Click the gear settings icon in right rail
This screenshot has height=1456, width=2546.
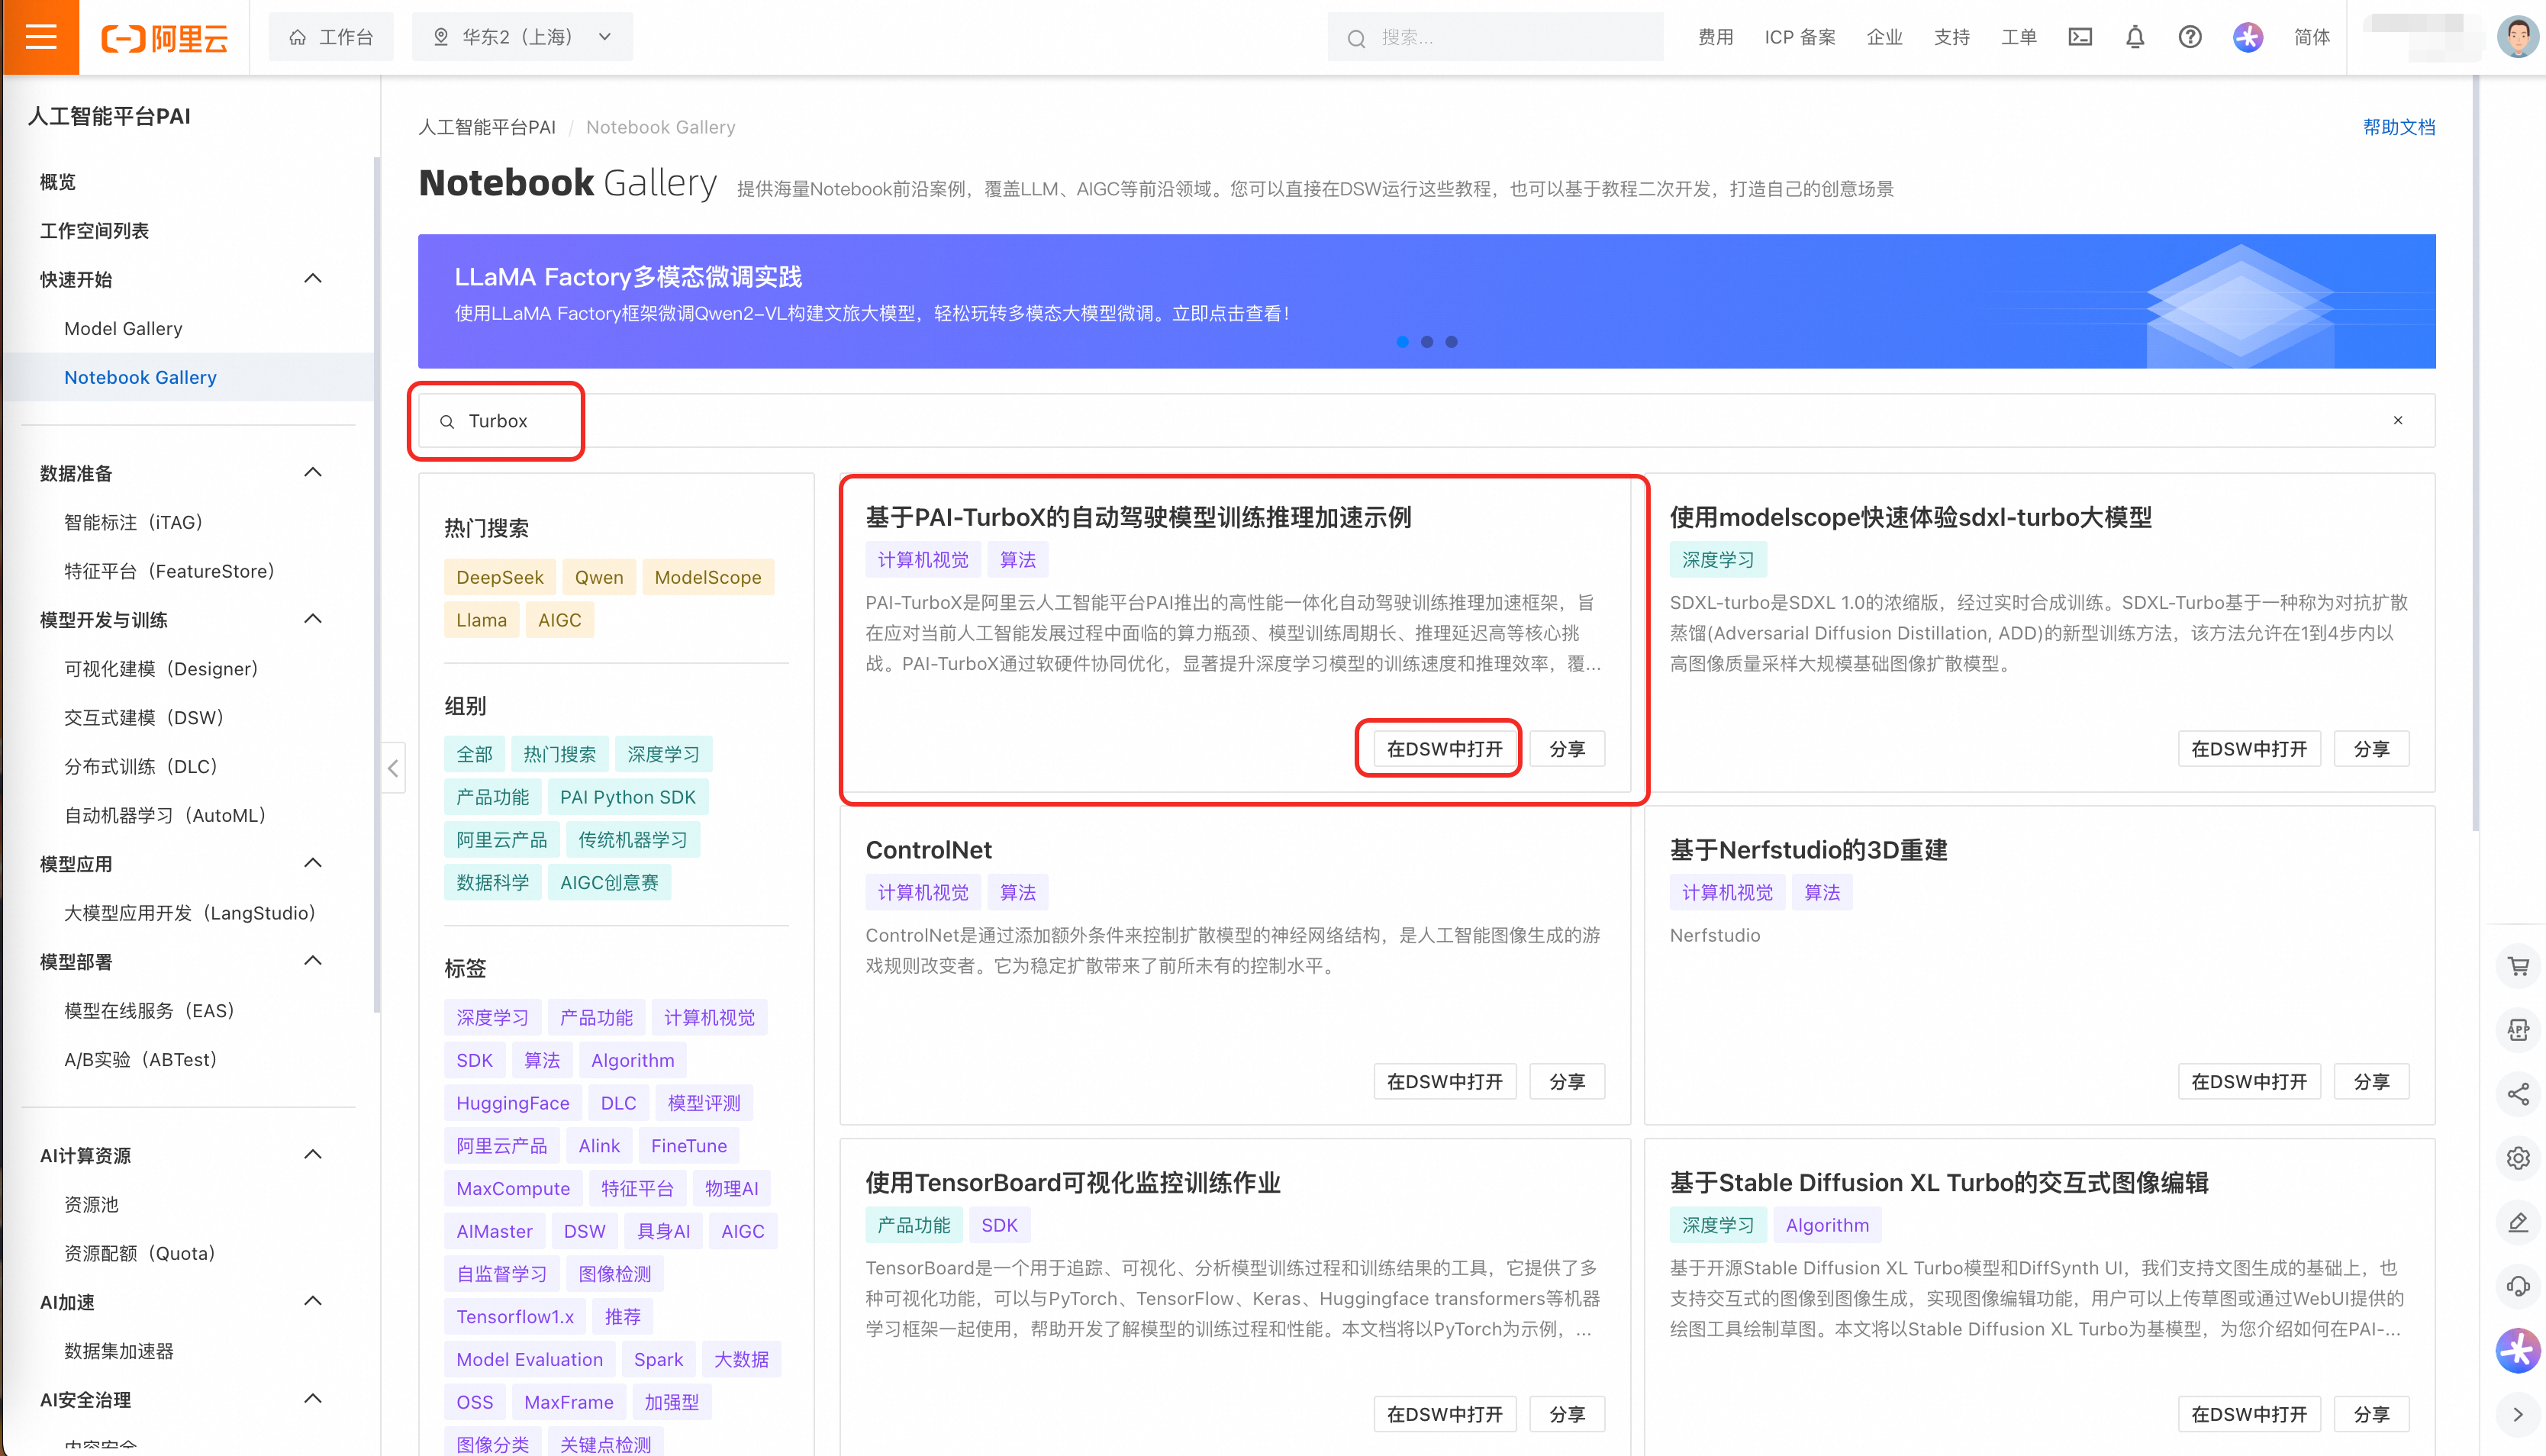(x=2518, y=1158)
